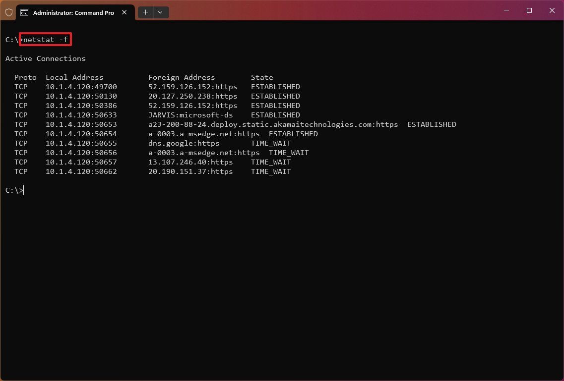Click TIME_WAIT on the dns.google row
The width and height of the screenshot is (564, 381).
pos(271,143)
